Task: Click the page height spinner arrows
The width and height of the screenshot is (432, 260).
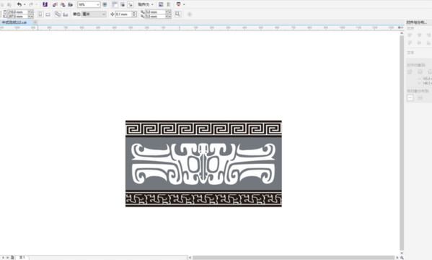Action: coord(30,17)
